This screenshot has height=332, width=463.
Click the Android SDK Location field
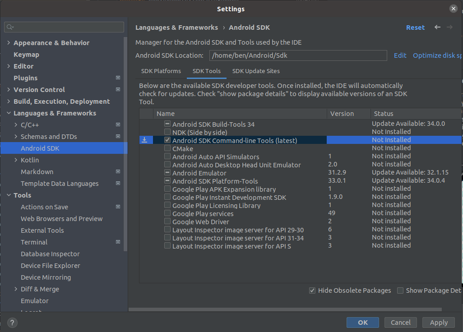[x=298, y=55]
